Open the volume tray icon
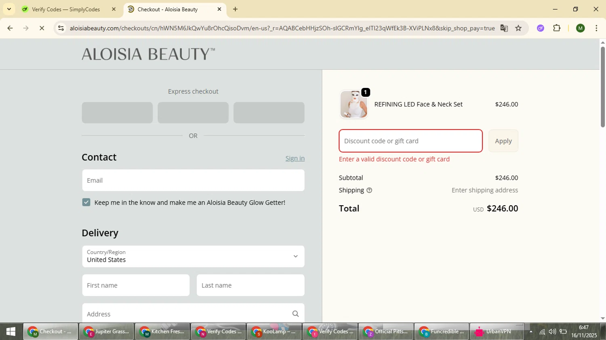Screen dimensions: 606x340 [552, 332]
